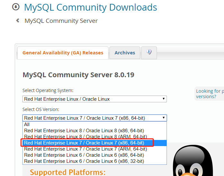Open the General Availability (GA) Releases tab
The height and width of the screenshot is (176, 224).
pos(63,53)
